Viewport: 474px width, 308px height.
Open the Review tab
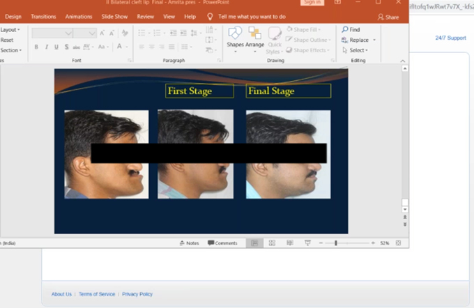[x=146, y=17]
